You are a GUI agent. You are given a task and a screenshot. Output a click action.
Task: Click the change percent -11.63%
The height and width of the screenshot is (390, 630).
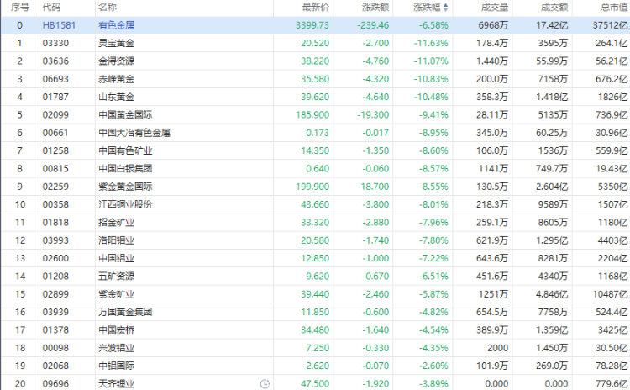431,43
